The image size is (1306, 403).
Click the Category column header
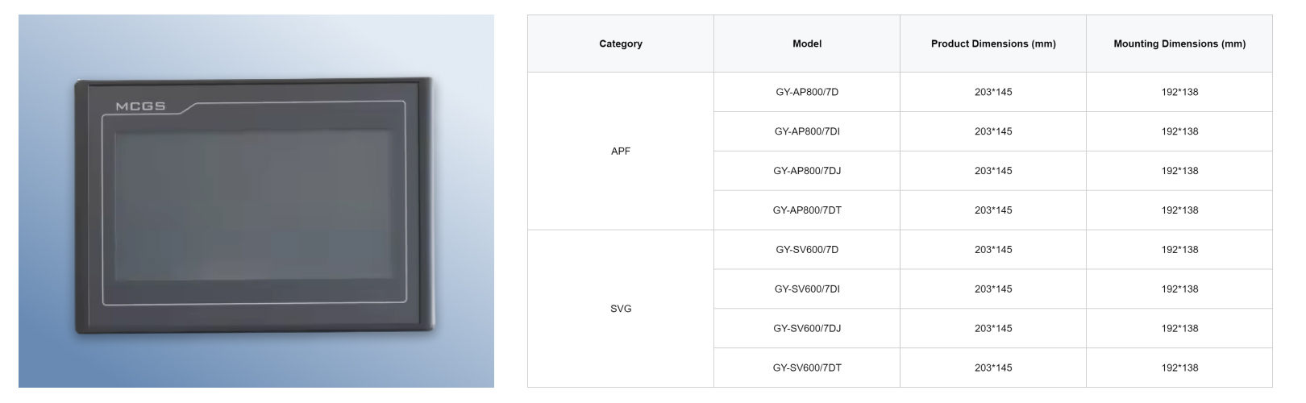pyautogui.click(x=621, y=44)
